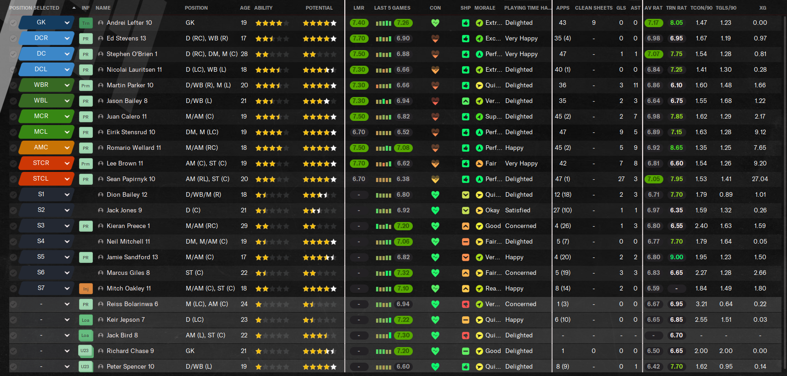The image size is (787, 376).
Task: Open the S5 substitute slot dropdown
Action: pyautogui.click(x=46, y=257)
